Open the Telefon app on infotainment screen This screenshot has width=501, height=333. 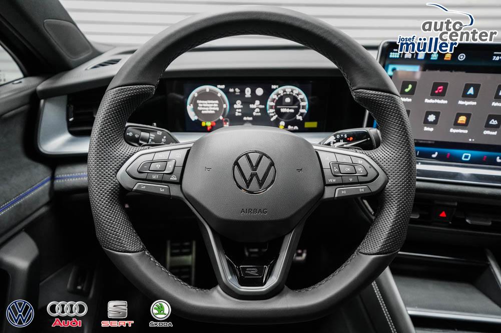(x=408, y=88)
